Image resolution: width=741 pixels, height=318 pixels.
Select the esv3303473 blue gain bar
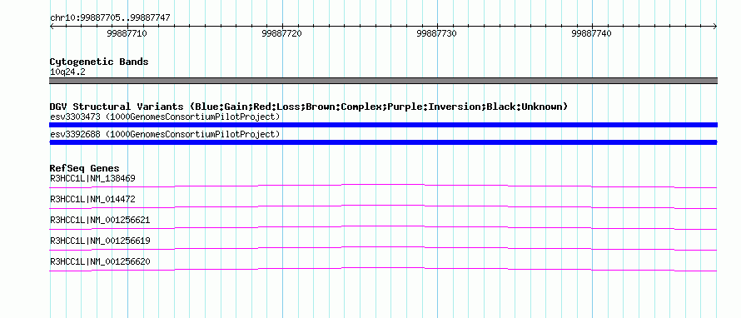383,125
